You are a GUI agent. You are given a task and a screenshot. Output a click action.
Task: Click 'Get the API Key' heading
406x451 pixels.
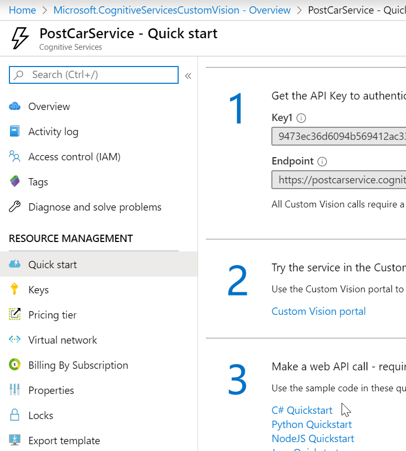pos(338,96)
